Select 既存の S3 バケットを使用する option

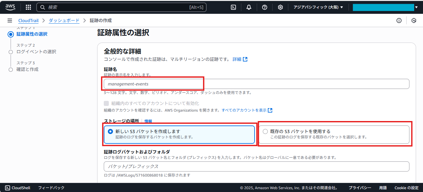click(x=334, y=135)
